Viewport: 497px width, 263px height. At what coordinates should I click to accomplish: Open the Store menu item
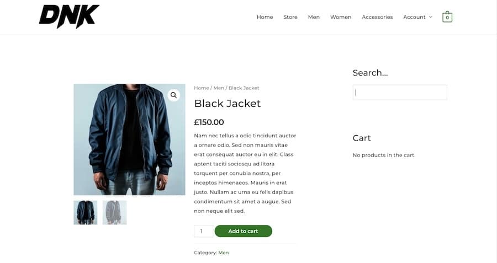pyautogui.click(x=290, y=17)
